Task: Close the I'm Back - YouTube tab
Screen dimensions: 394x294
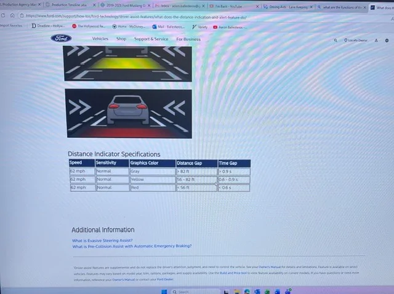Action: coord(257,7)
